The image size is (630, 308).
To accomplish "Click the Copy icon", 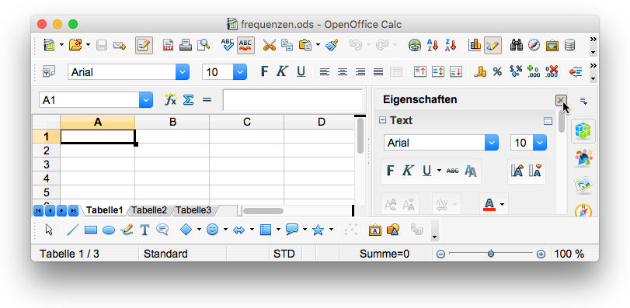I will pos(287,45).
